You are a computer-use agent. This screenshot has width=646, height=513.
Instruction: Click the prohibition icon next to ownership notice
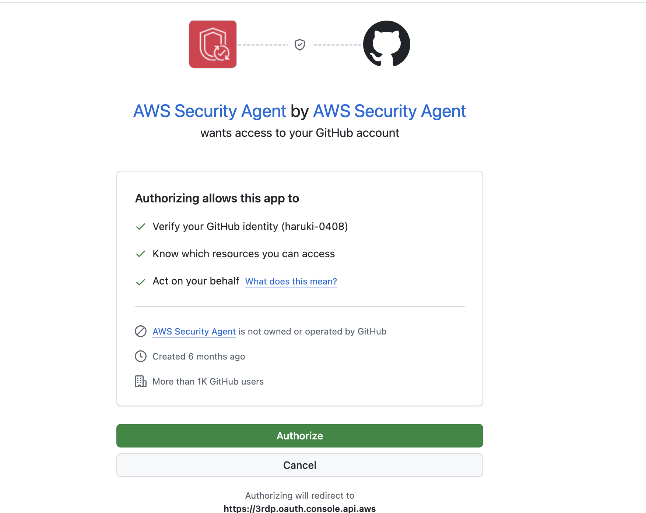(x=141, y=332)
